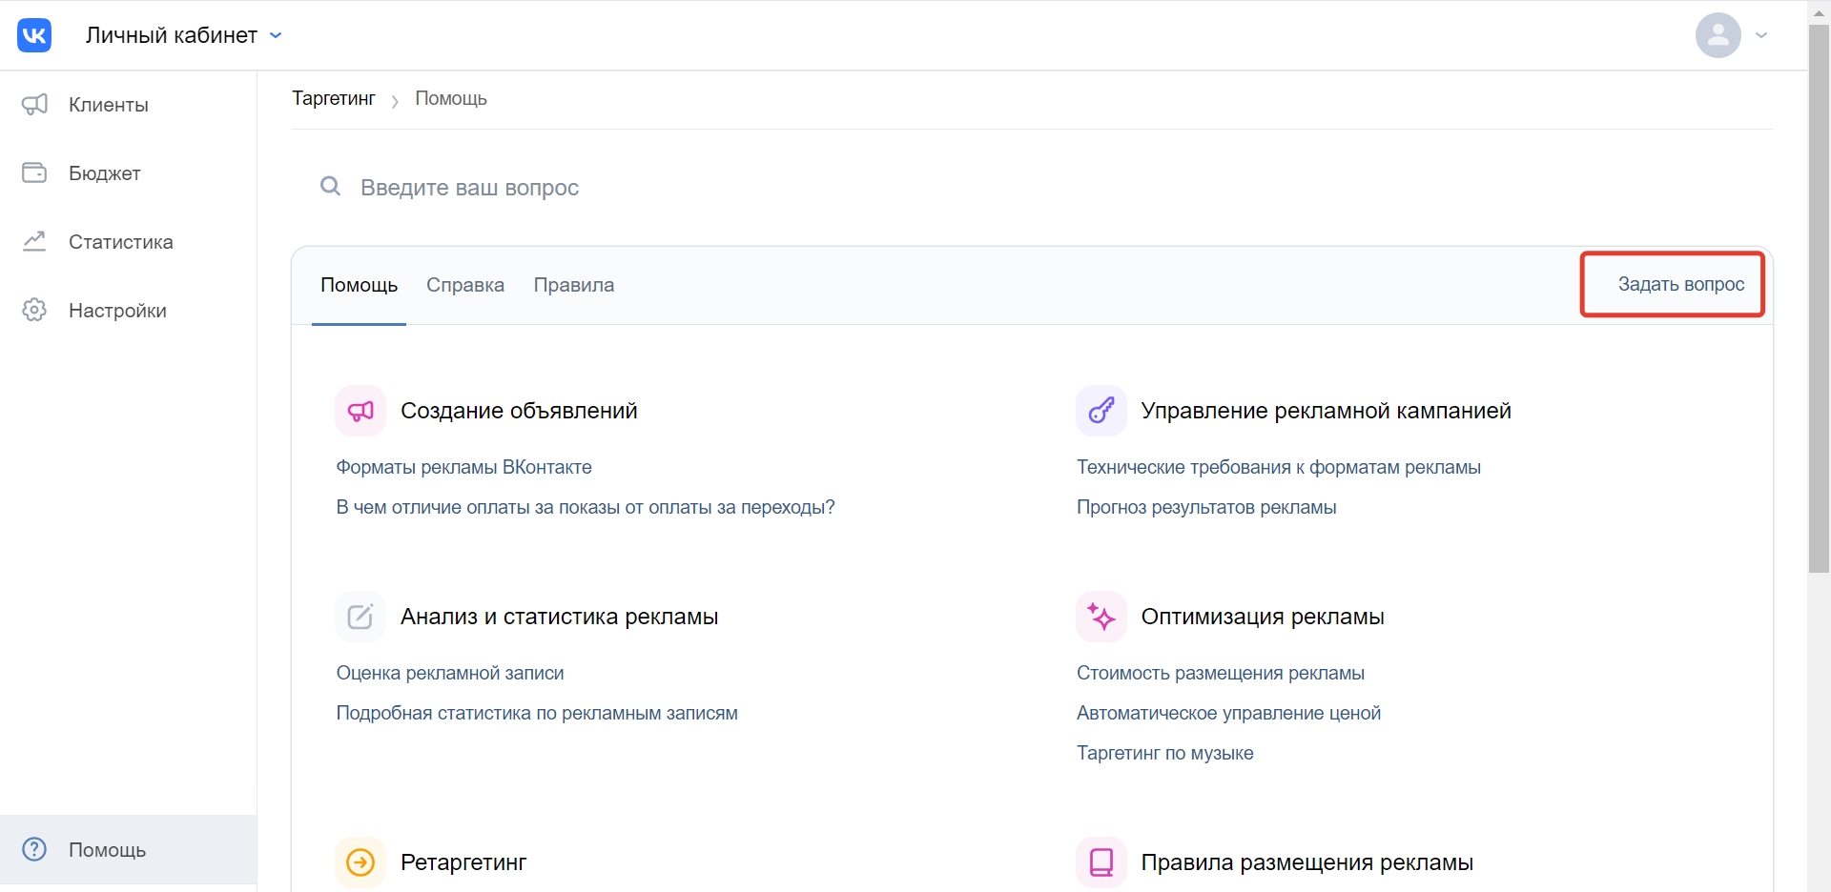
Task: Focus the Введите ваш вопрос search field
Action: [1032, 187]
